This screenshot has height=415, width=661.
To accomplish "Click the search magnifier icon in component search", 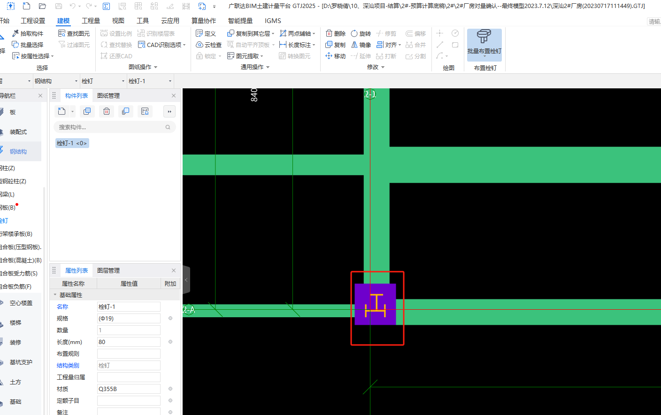I will [x=168, y=127].
